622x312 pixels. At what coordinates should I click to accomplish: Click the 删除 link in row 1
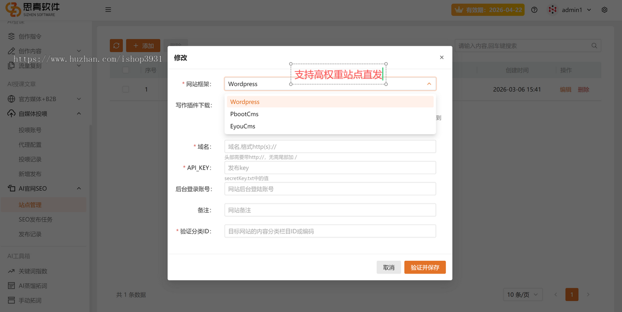(584, 89)
